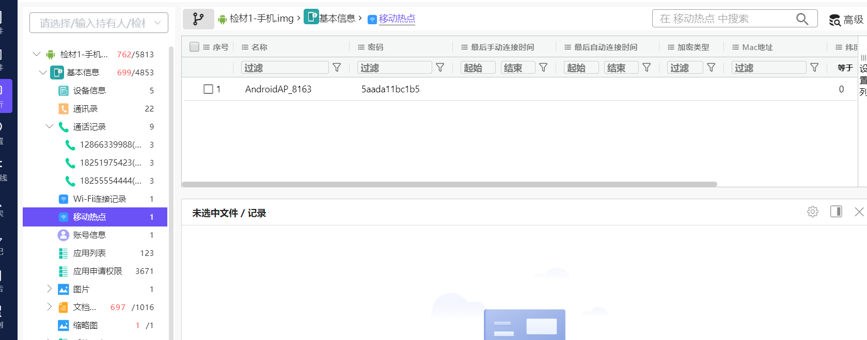Click the tree panel vertical scrollbar
Viewport: 867px width, 340px height.
(171, 193)
